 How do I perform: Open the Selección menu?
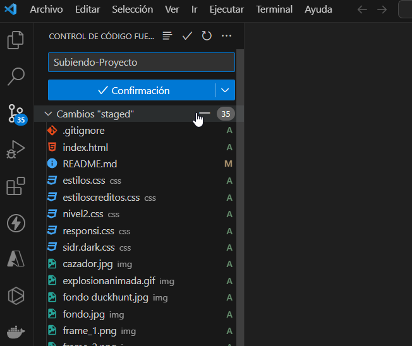coord(133,9)
